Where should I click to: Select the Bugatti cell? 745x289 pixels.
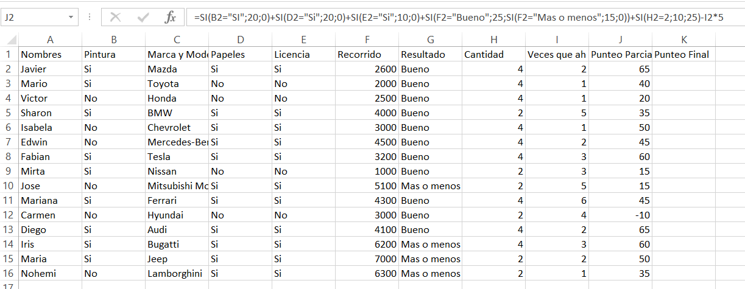point(177,244)
